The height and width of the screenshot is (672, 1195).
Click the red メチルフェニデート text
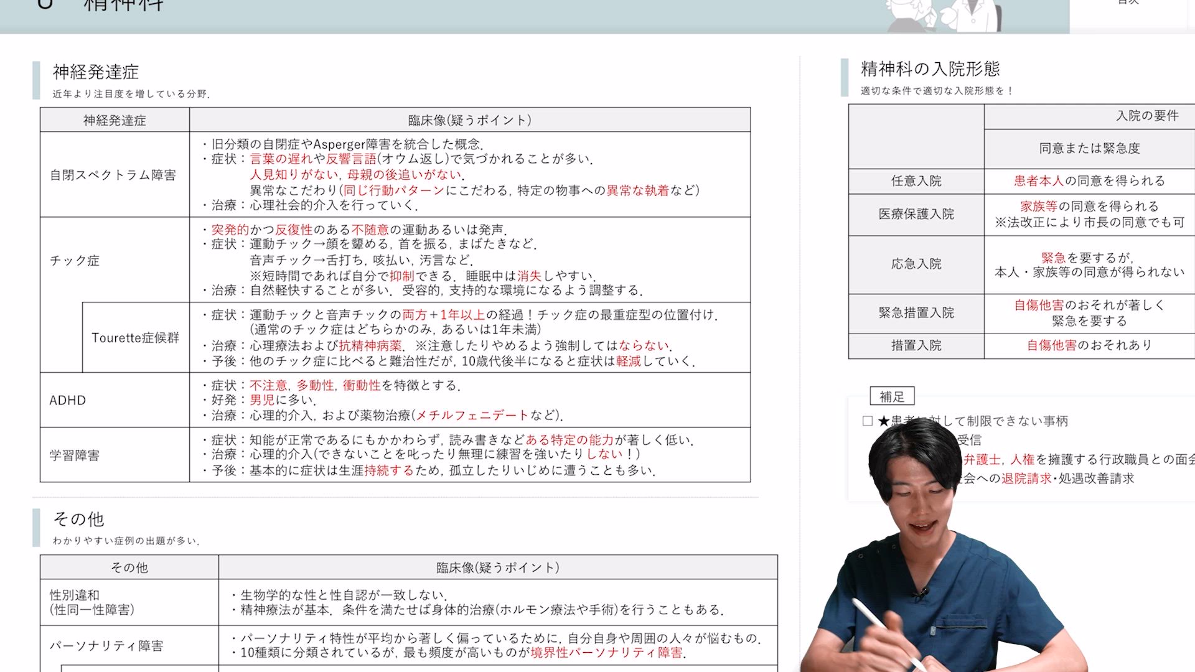[471, 415]
